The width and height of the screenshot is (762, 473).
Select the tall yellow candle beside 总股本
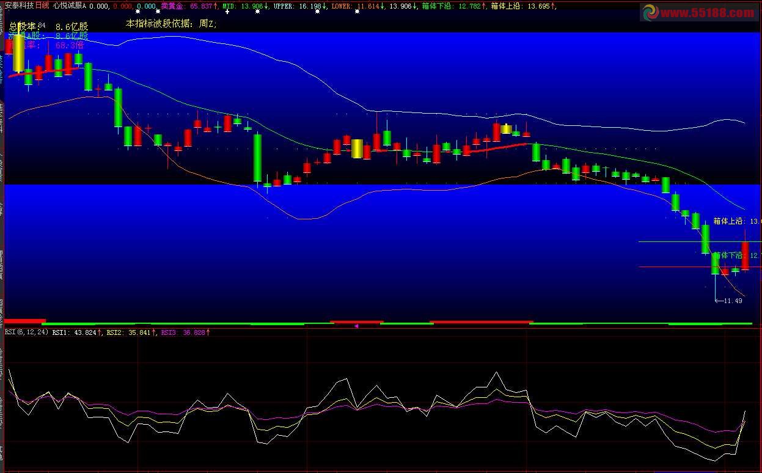(18, 52)
